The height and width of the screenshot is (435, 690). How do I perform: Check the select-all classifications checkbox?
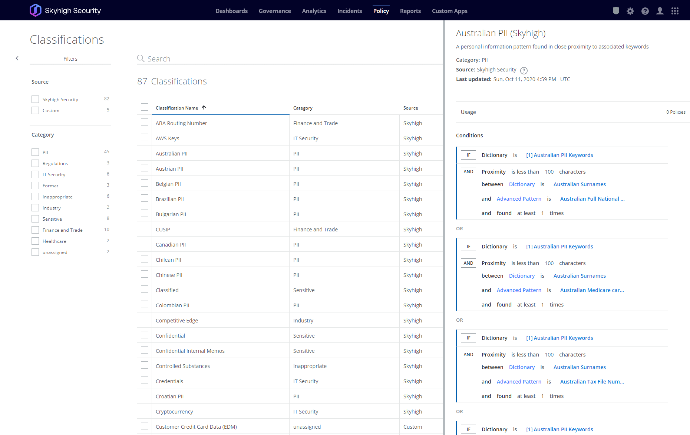(x=145, y=107)
